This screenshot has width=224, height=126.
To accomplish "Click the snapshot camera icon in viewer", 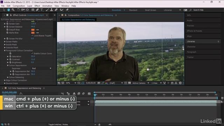I will coord(99,83).
